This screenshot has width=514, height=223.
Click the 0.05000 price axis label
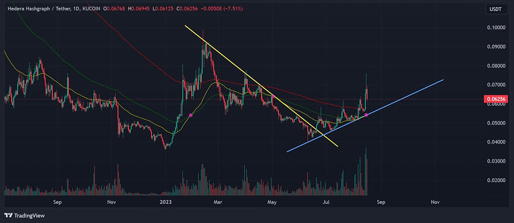coord(495,123)
